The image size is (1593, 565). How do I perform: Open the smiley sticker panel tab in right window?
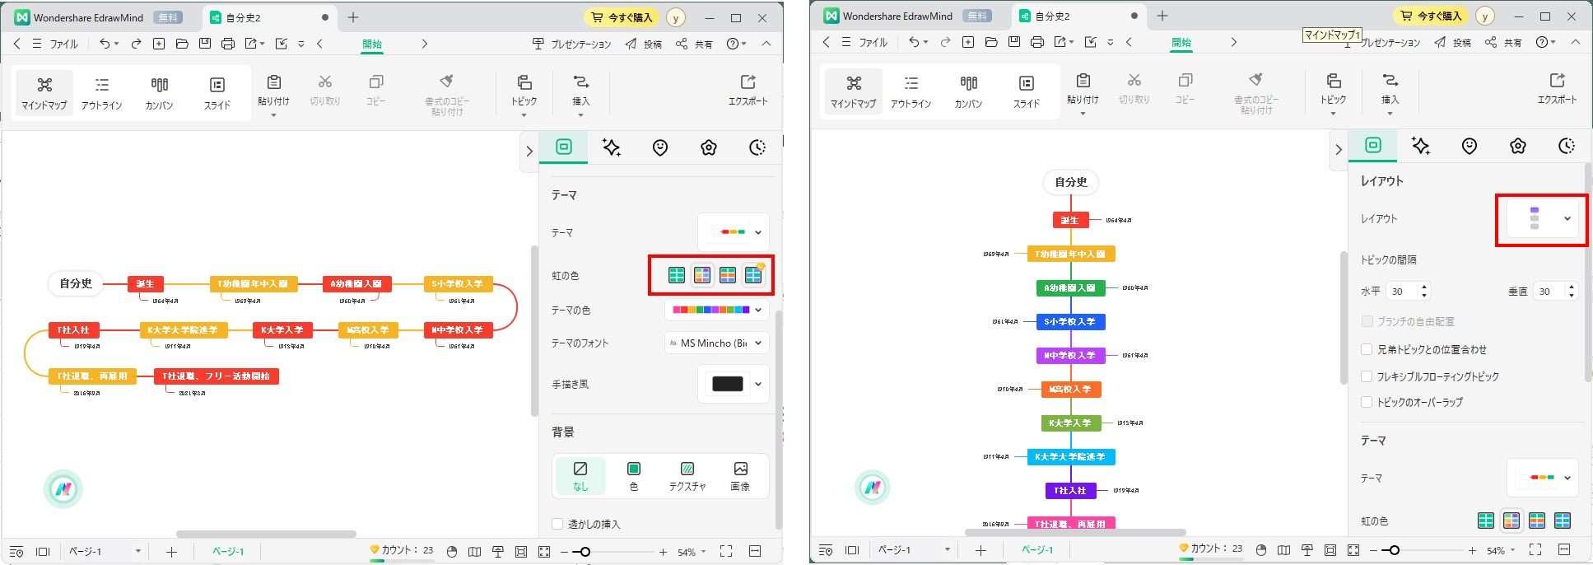pyautogui.click(x=1469, y=146)
